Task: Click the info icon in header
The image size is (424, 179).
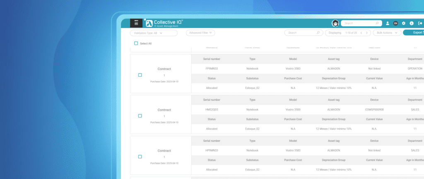Action: [x=412, y=24]
